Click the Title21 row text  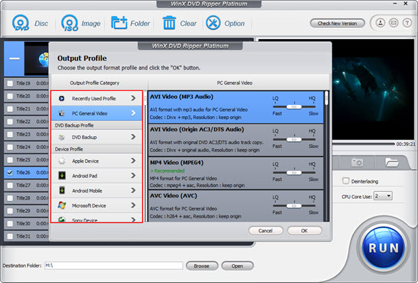click(x=23, y=108)
